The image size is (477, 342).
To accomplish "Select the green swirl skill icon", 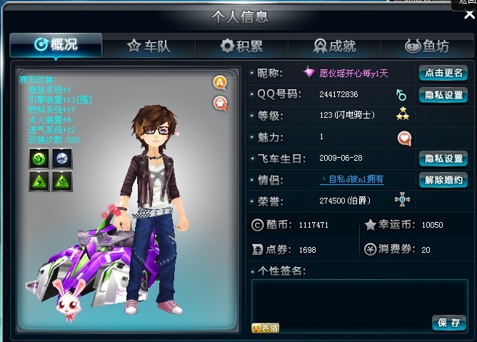I will tap(39, 159).
